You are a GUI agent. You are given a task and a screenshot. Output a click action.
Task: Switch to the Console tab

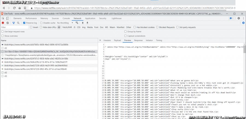[66, 18]
